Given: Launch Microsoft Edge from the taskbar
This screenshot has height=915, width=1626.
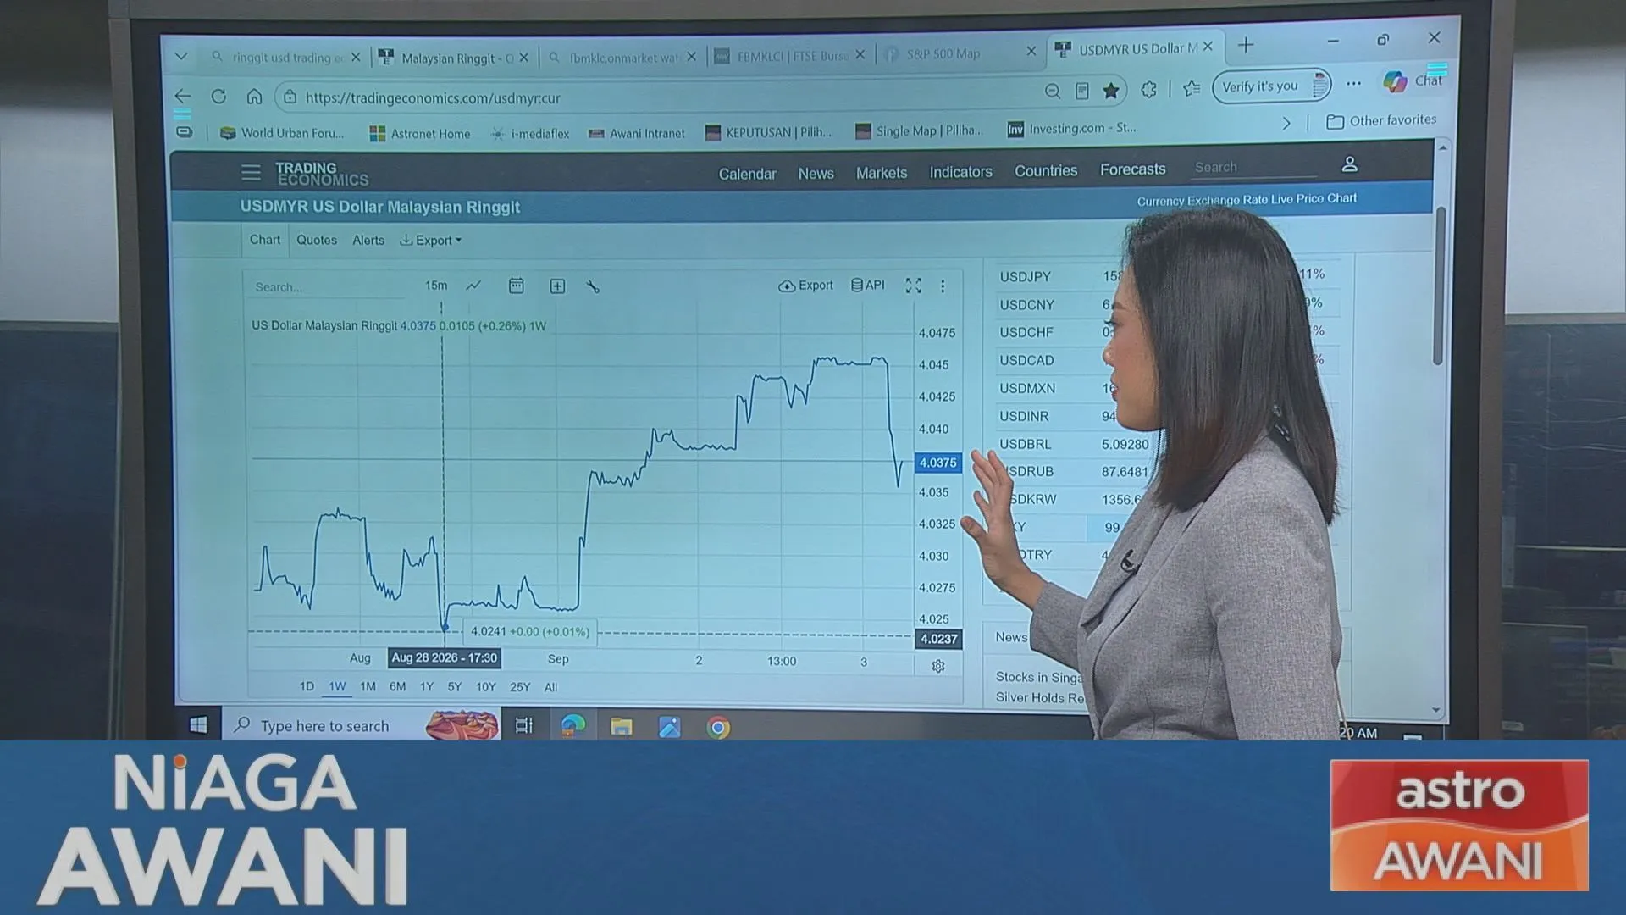Looking at the screenshot, I should tap(573, 726).
